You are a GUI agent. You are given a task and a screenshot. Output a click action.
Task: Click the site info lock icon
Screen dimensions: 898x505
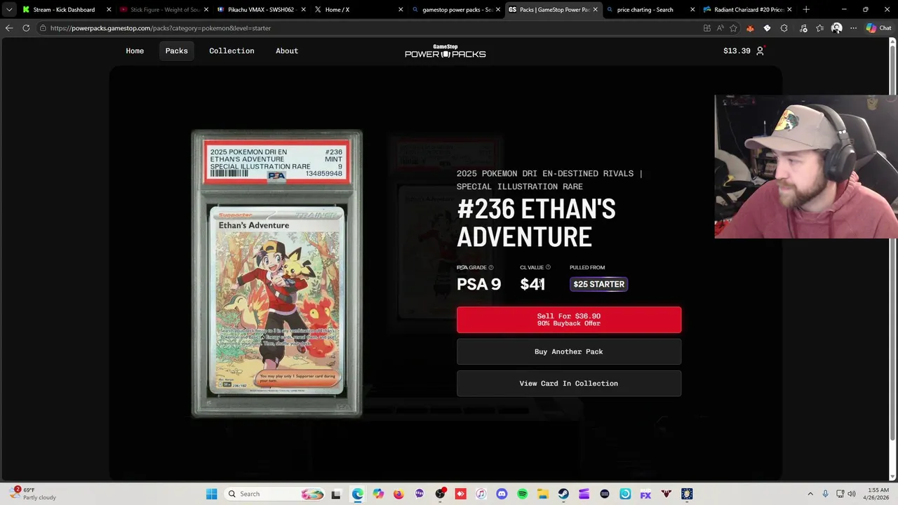coord(43,28)
